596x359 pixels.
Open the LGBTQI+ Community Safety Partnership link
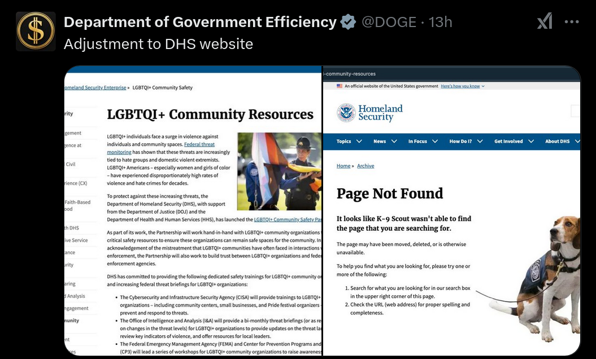[x=288, y=219]
